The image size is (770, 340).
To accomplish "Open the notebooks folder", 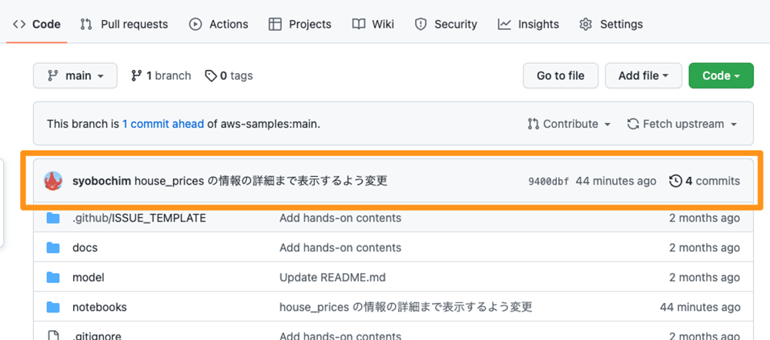I will click(99, 307).
